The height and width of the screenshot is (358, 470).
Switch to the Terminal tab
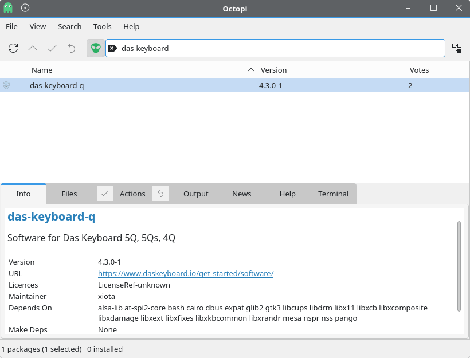click(x=334, y=194)
